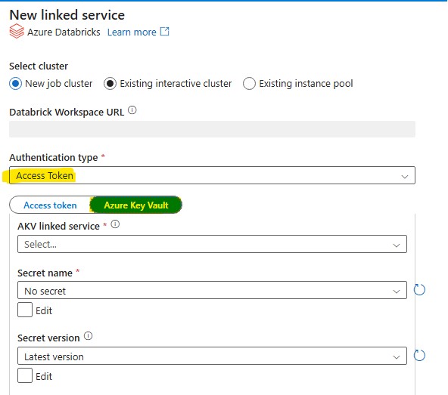Open the AKV linked service dropdown
The image size is (448, 395).
tap(212, 244)
